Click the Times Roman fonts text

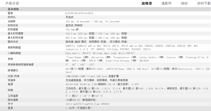pyautogui.click(x=137, y=59)
